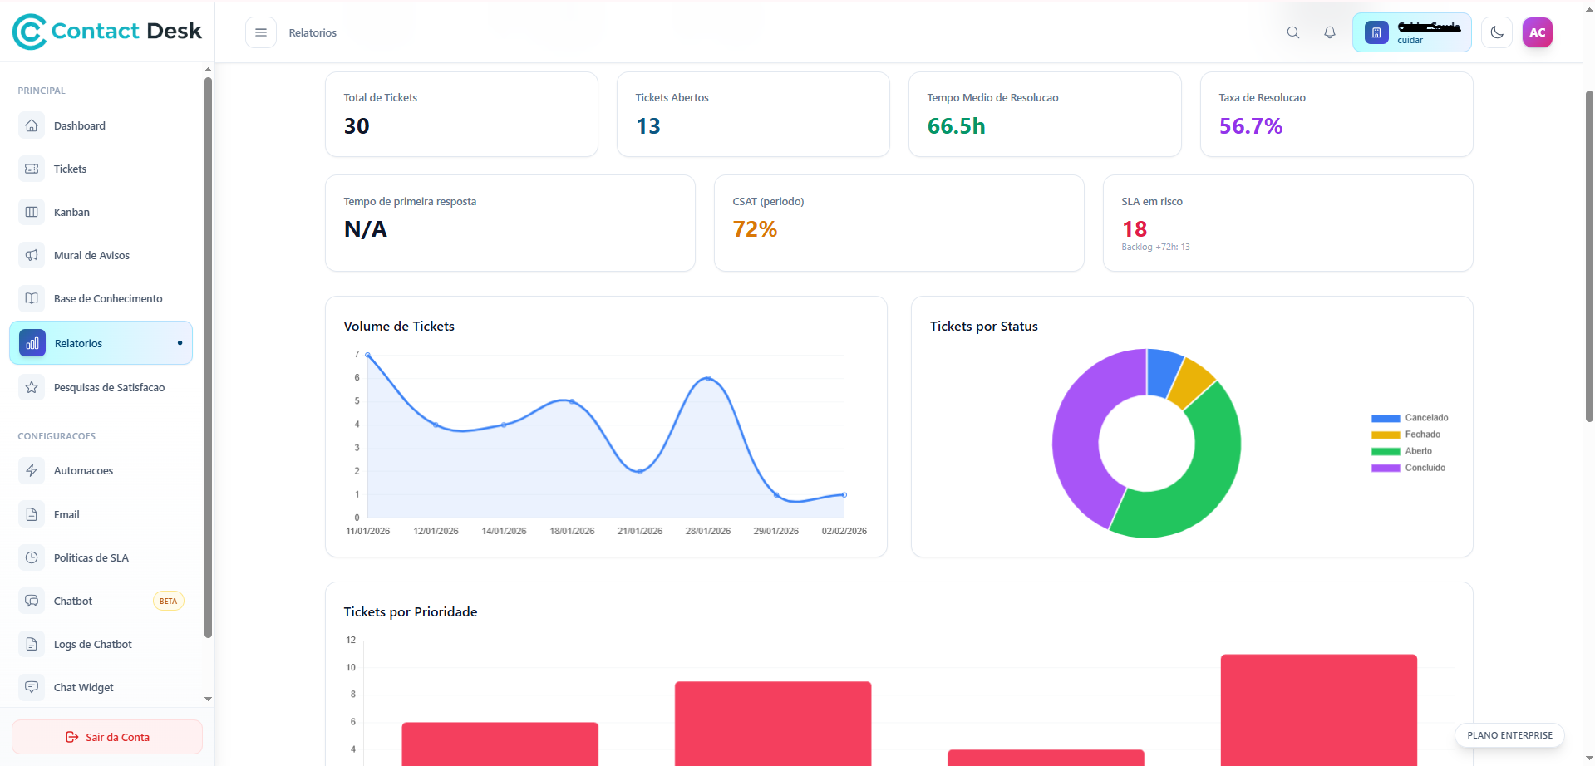
Task: Open the Automacoes lightning icon
Action: pyautogui.click(x=32, y=470)
